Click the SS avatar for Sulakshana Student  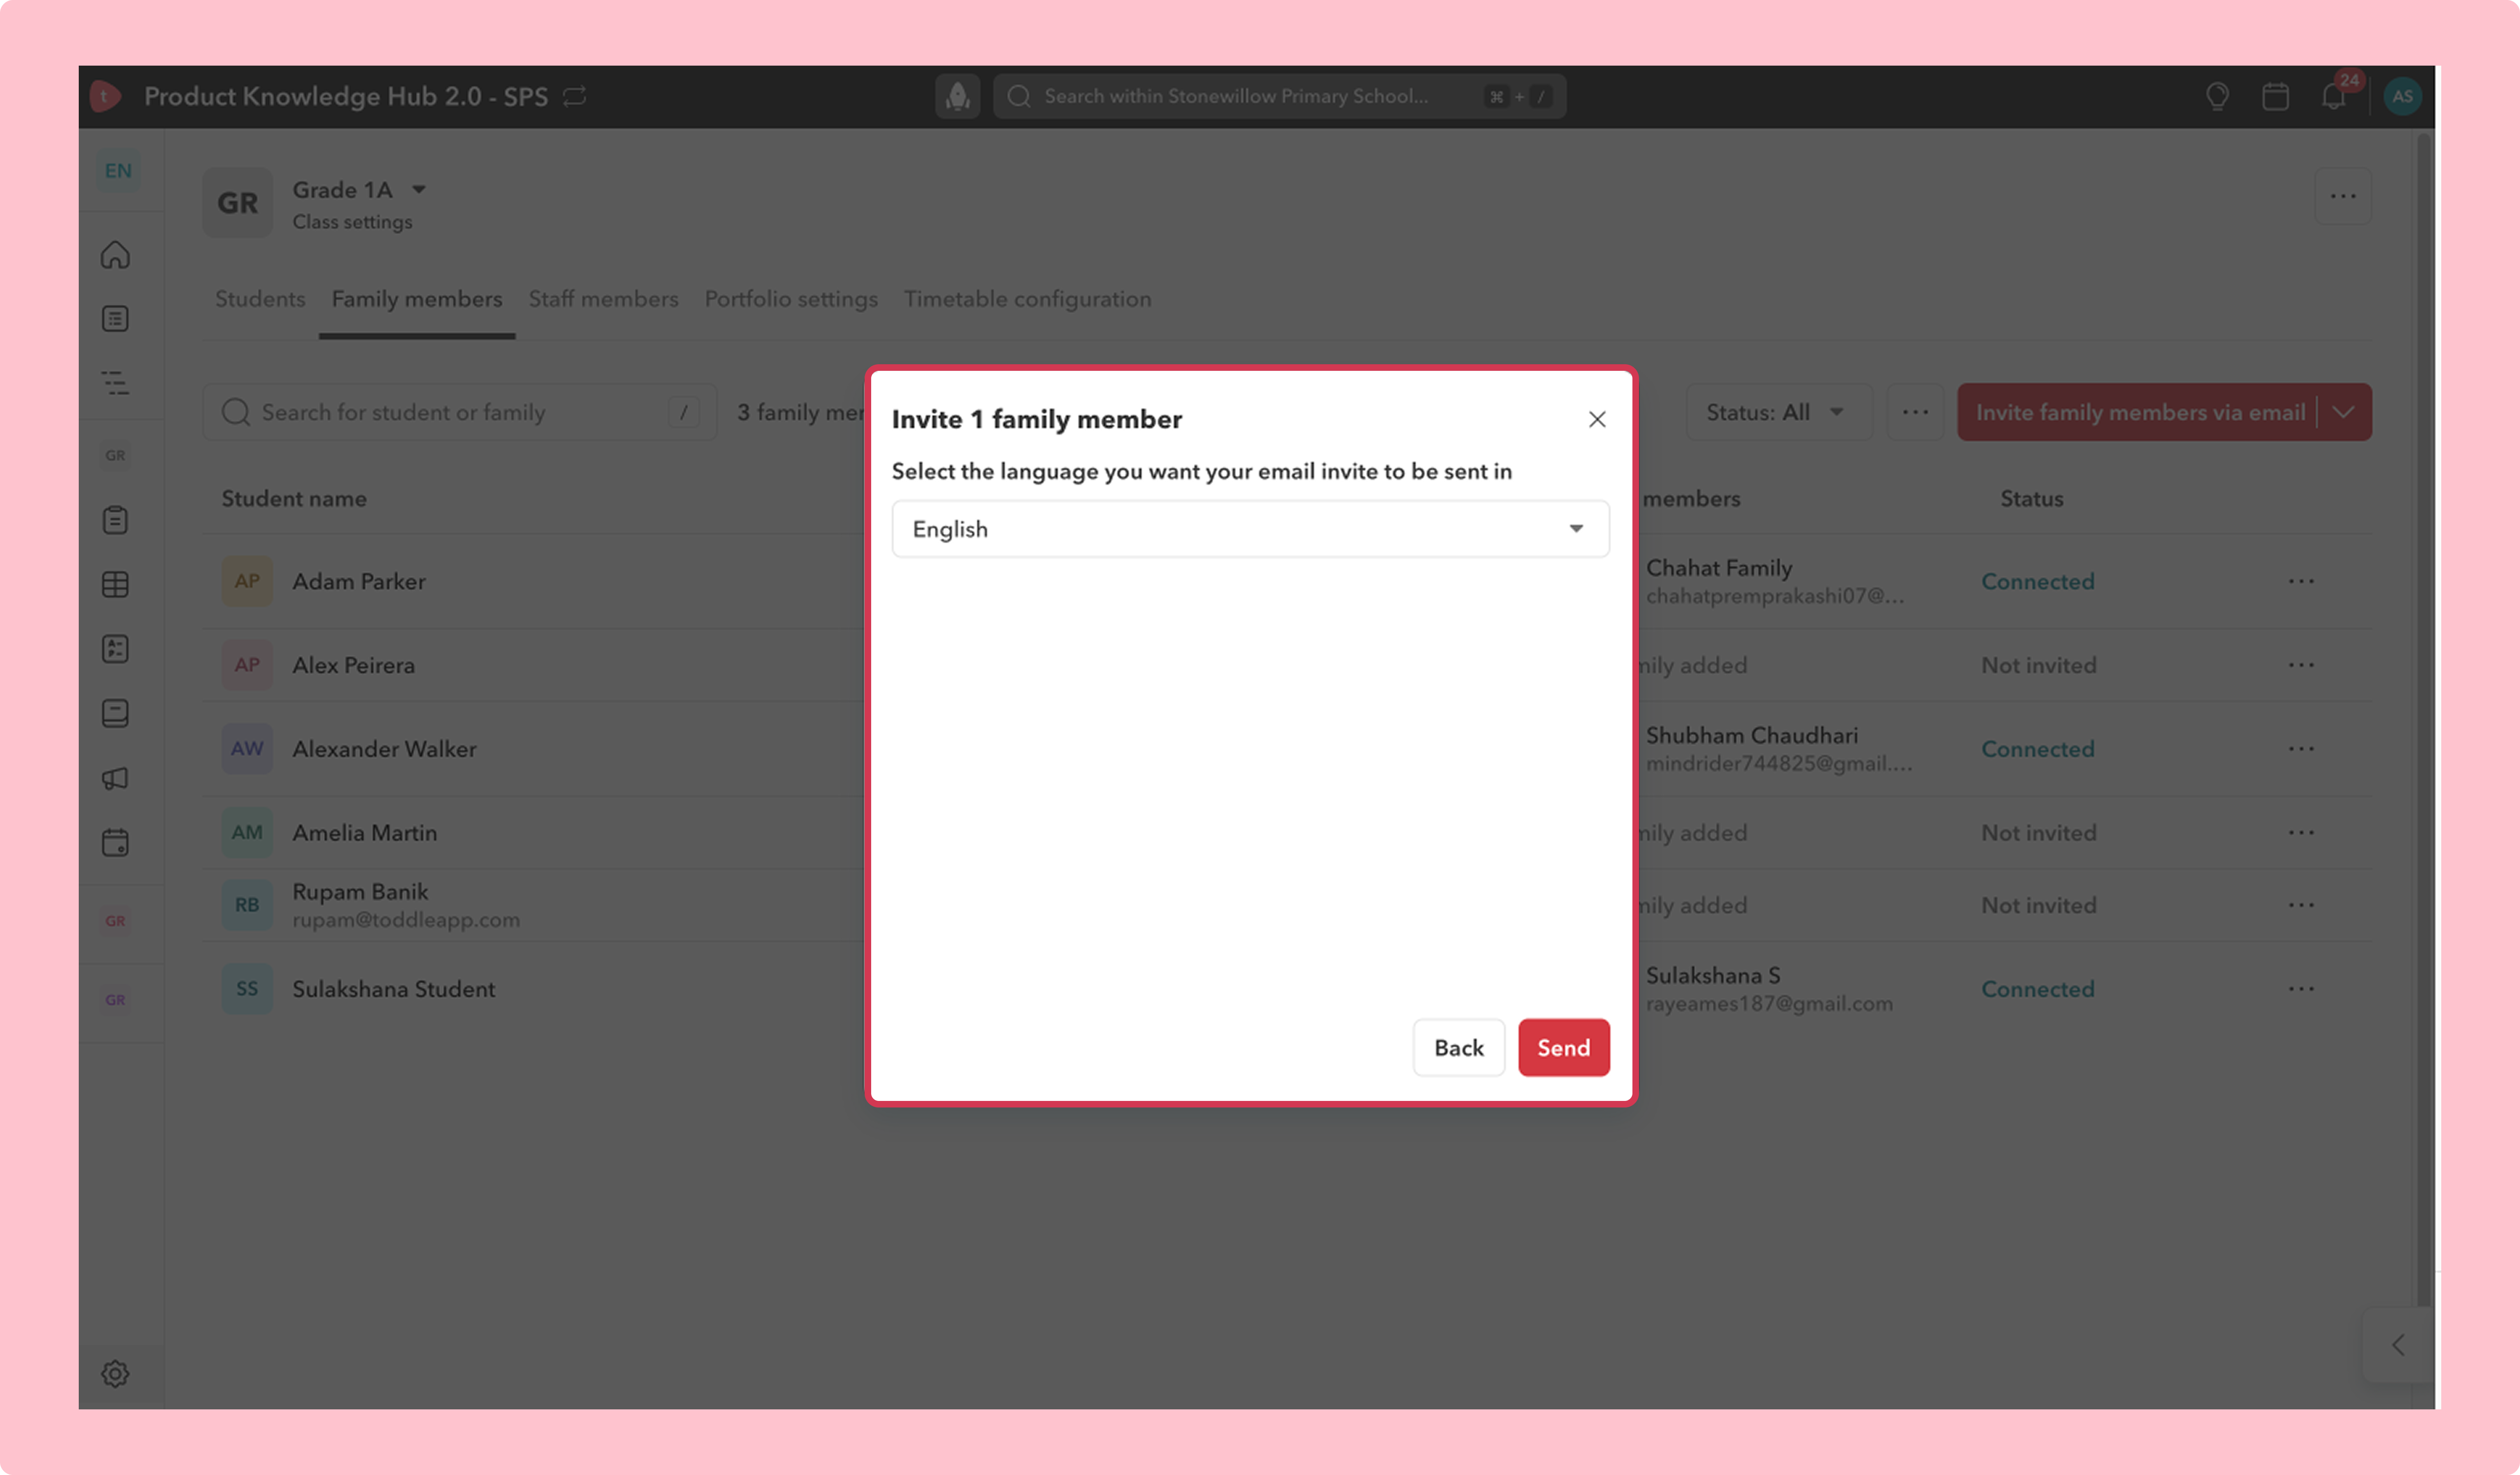point(247,989)
